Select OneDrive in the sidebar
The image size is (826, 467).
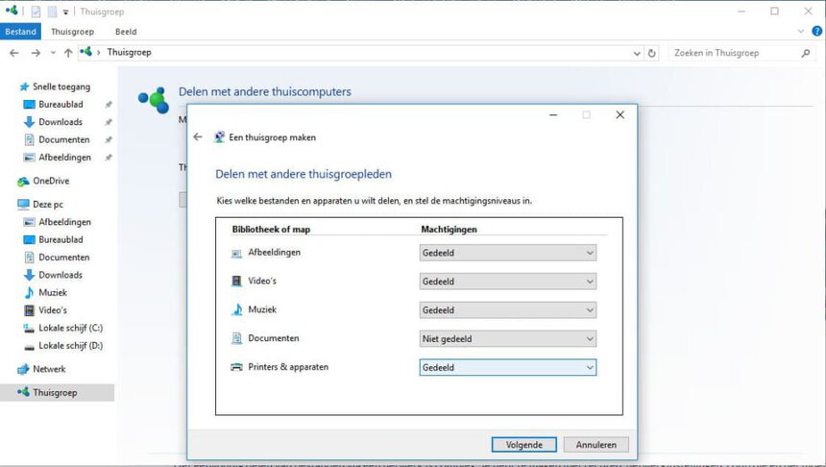click(51, 181)
